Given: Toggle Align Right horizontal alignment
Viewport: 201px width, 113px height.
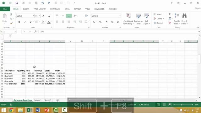Looking at the screenshot, I should 69,22.
